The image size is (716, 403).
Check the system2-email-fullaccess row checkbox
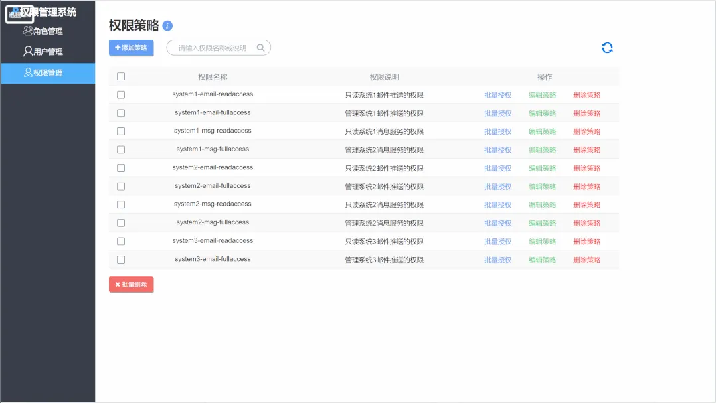(121, 186)
